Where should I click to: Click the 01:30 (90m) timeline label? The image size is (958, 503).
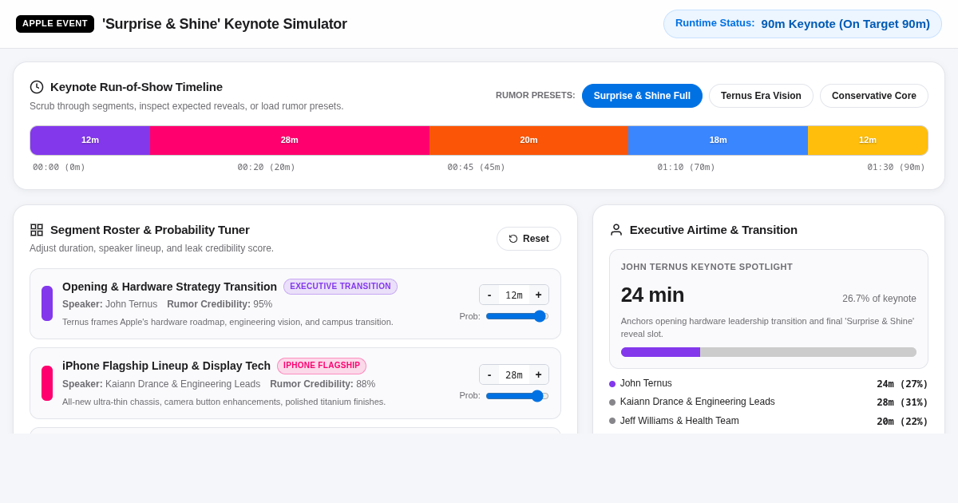click(x=897, y=168)
